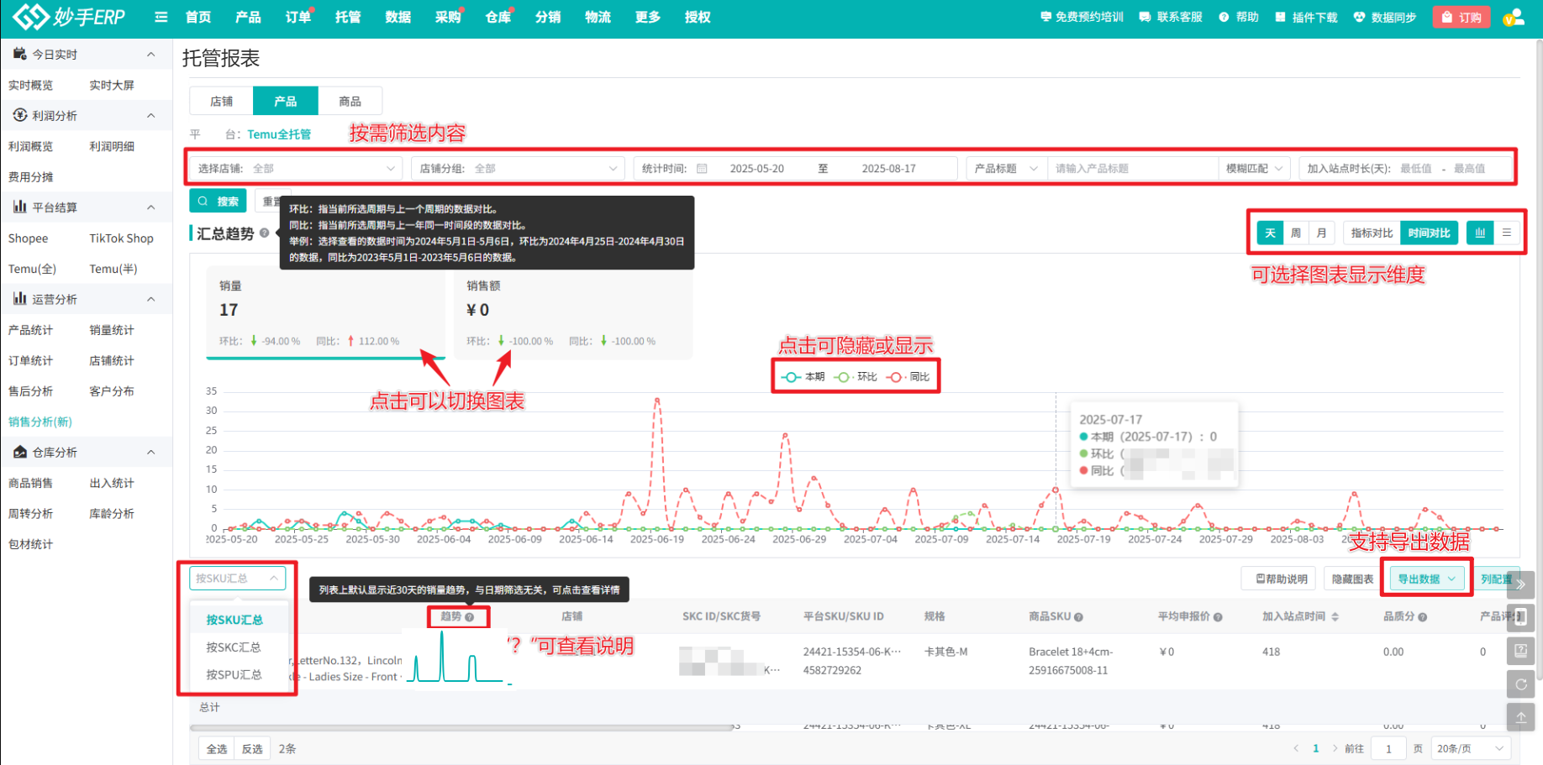The width and height of the screenshot is (1543, 765).
Task: Click the 搜索 search button
Action: pyautogui.click(x=219, y=202)
